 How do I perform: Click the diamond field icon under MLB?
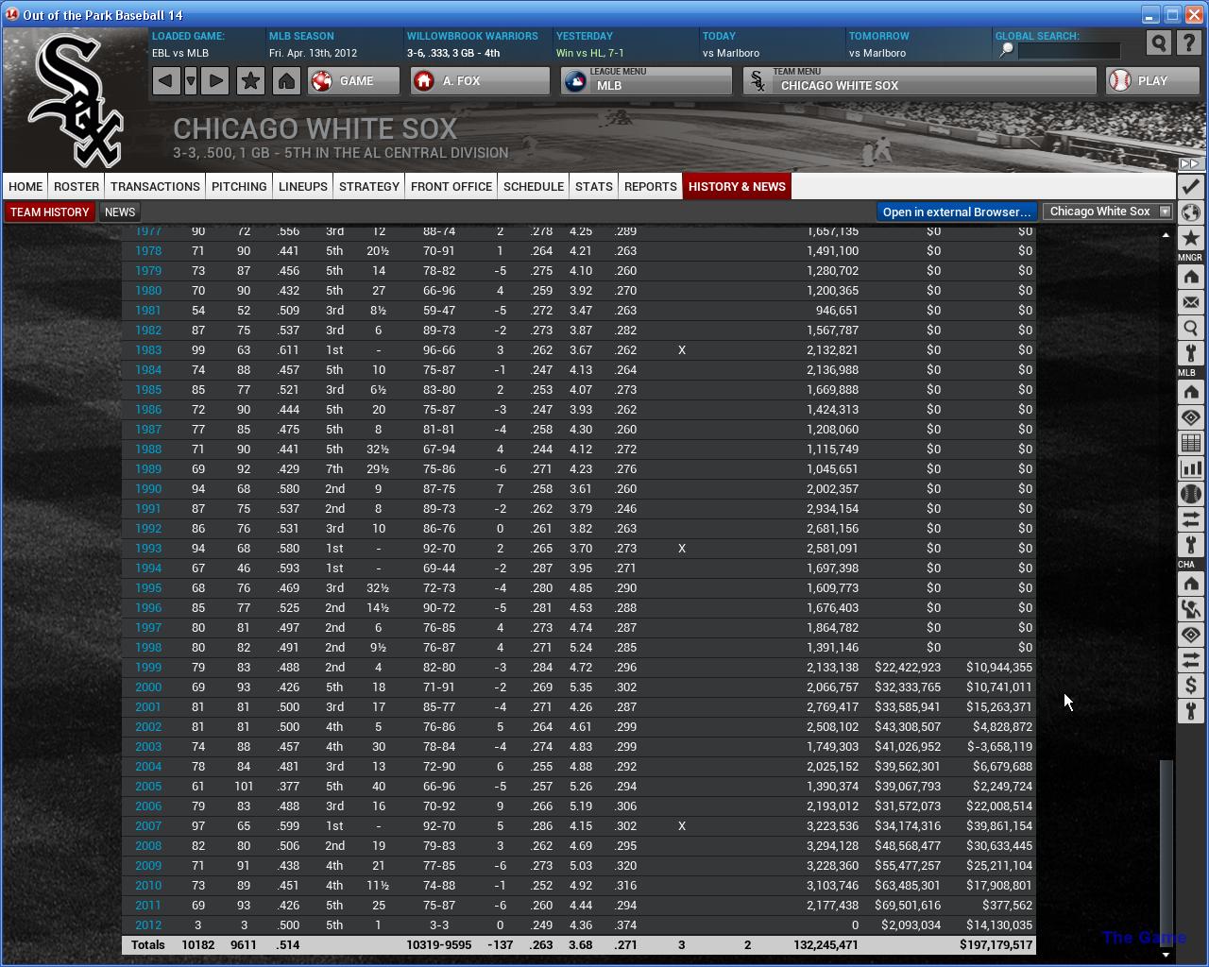click(1190, 417)
